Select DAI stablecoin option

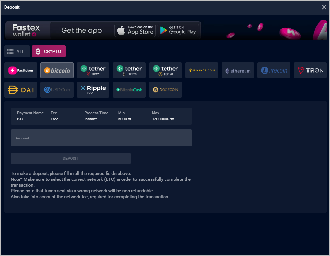[21, 90]
